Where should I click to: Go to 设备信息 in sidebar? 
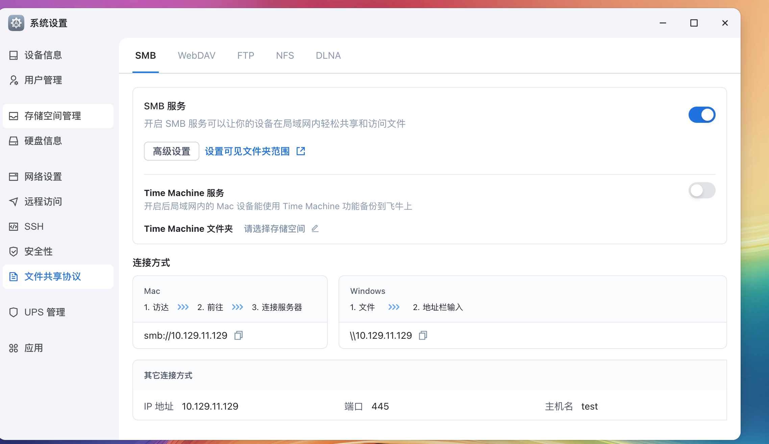click(x=58, y=55)
